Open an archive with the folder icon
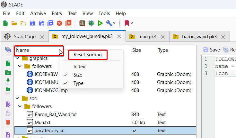This screenshot has width=236, height=138. (x=14, y=23)
